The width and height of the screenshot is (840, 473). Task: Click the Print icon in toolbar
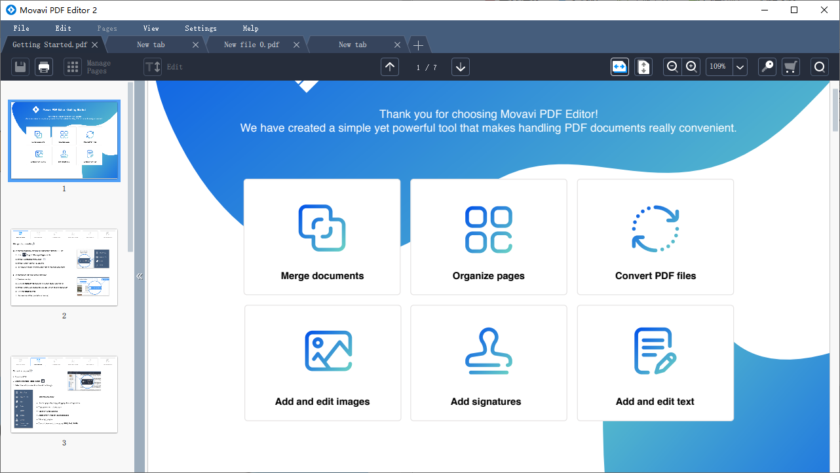[x=44, y=67]
